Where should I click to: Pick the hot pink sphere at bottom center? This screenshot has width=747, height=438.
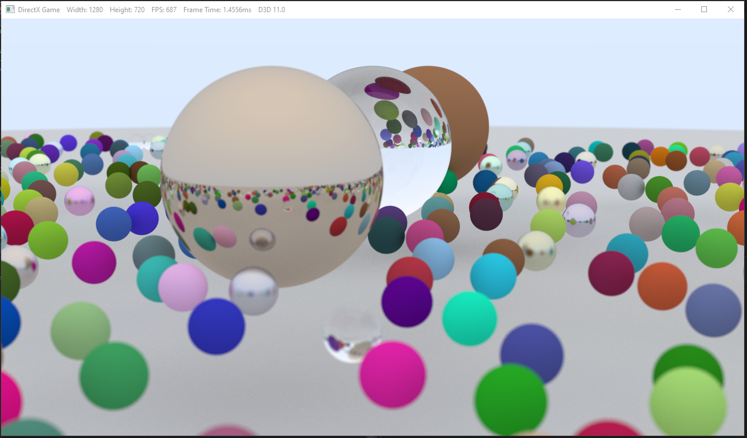click(392, 374)
